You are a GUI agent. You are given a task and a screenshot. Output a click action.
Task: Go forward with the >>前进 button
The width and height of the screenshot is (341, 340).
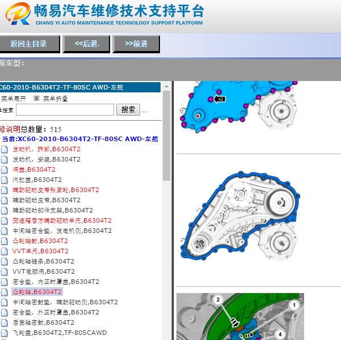click(136, 44)
